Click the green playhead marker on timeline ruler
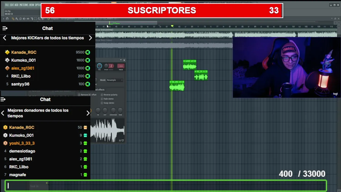 tap(172, 26)
